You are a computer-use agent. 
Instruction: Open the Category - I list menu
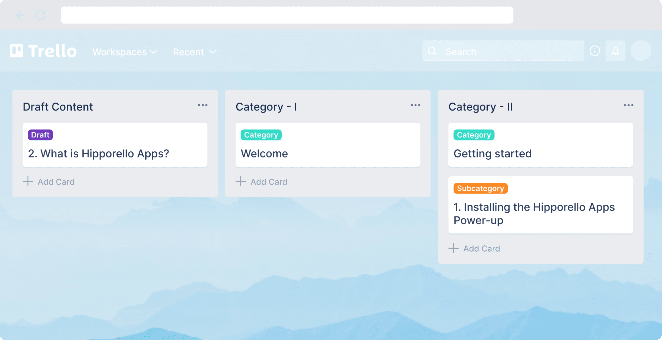click(x=415, y=105)
